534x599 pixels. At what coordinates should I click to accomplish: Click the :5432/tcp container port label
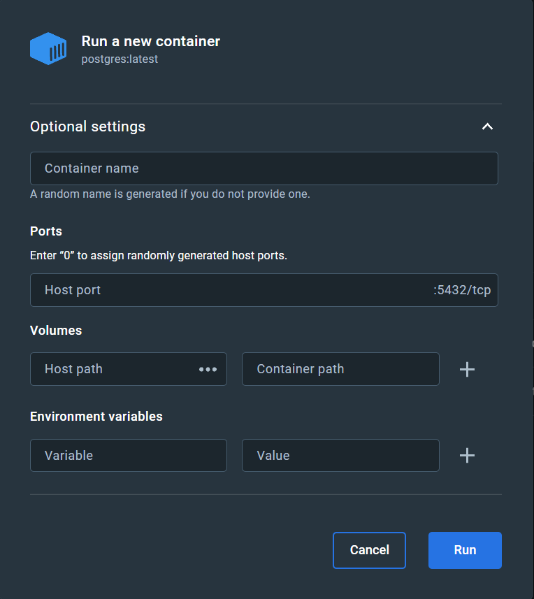pyautogui.click(x=462, y=290)
